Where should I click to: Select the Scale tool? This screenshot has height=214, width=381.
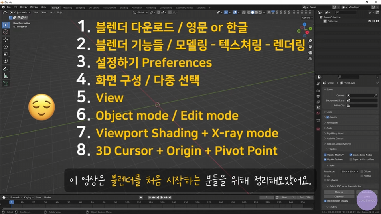tap(6, 54)
